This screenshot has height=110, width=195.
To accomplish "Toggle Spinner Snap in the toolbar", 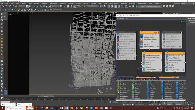I will [81, 6].
